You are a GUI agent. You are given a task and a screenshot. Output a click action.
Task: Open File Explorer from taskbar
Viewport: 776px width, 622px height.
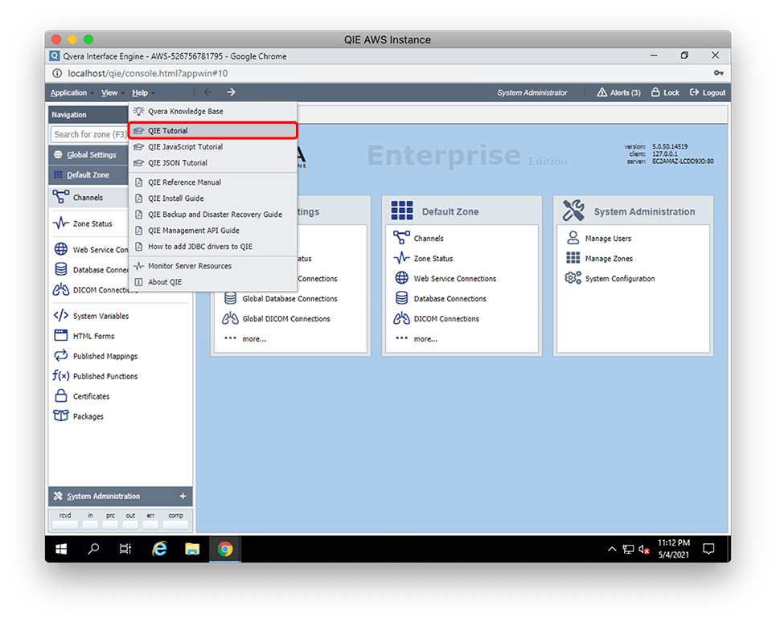point(192,549)
